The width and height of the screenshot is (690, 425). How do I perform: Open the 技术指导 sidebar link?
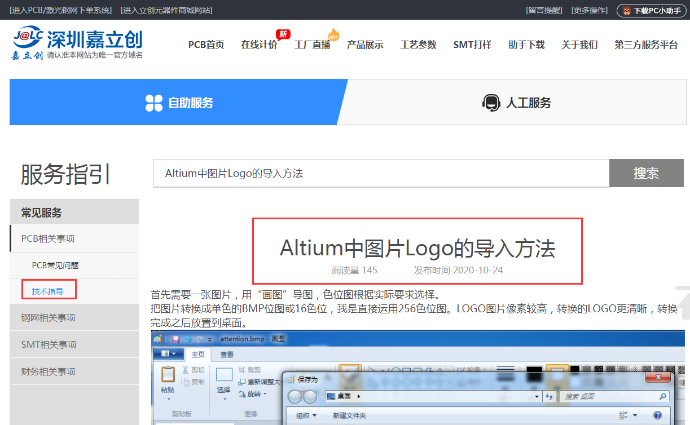click(48, 291)
